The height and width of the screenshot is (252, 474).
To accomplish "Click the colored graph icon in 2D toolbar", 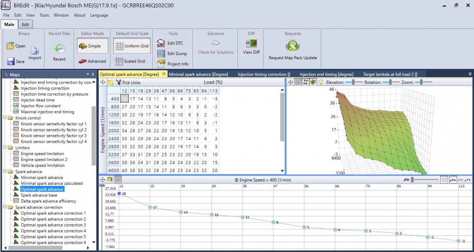I will coord(110,179).
